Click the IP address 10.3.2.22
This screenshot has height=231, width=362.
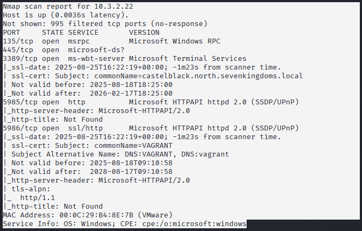point(114,7)
